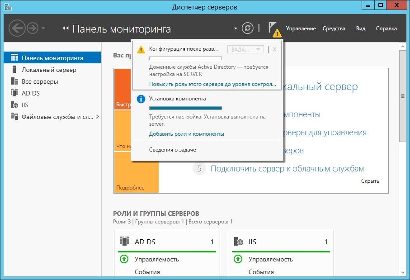Click the refresh icon in header

[x=247, y=28]
